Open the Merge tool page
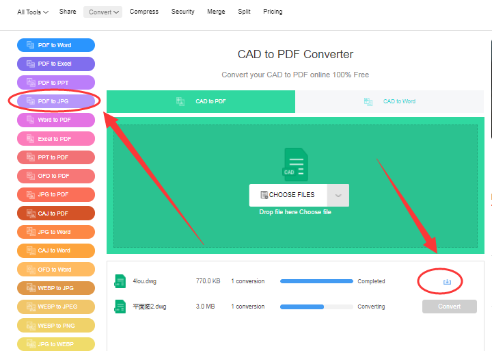492x351 pixels. click(x=216, y=12)
